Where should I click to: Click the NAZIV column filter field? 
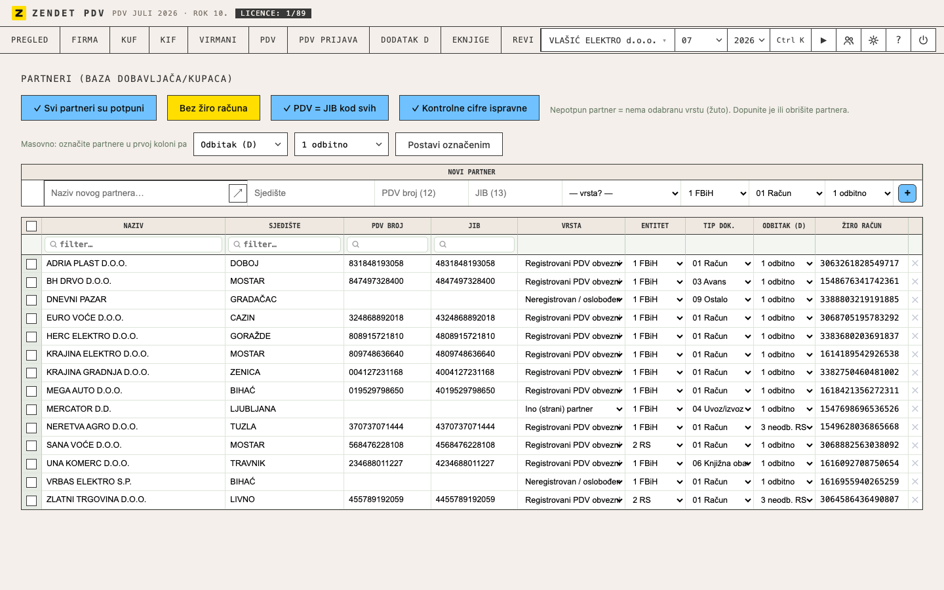click(x=133, y=245)
